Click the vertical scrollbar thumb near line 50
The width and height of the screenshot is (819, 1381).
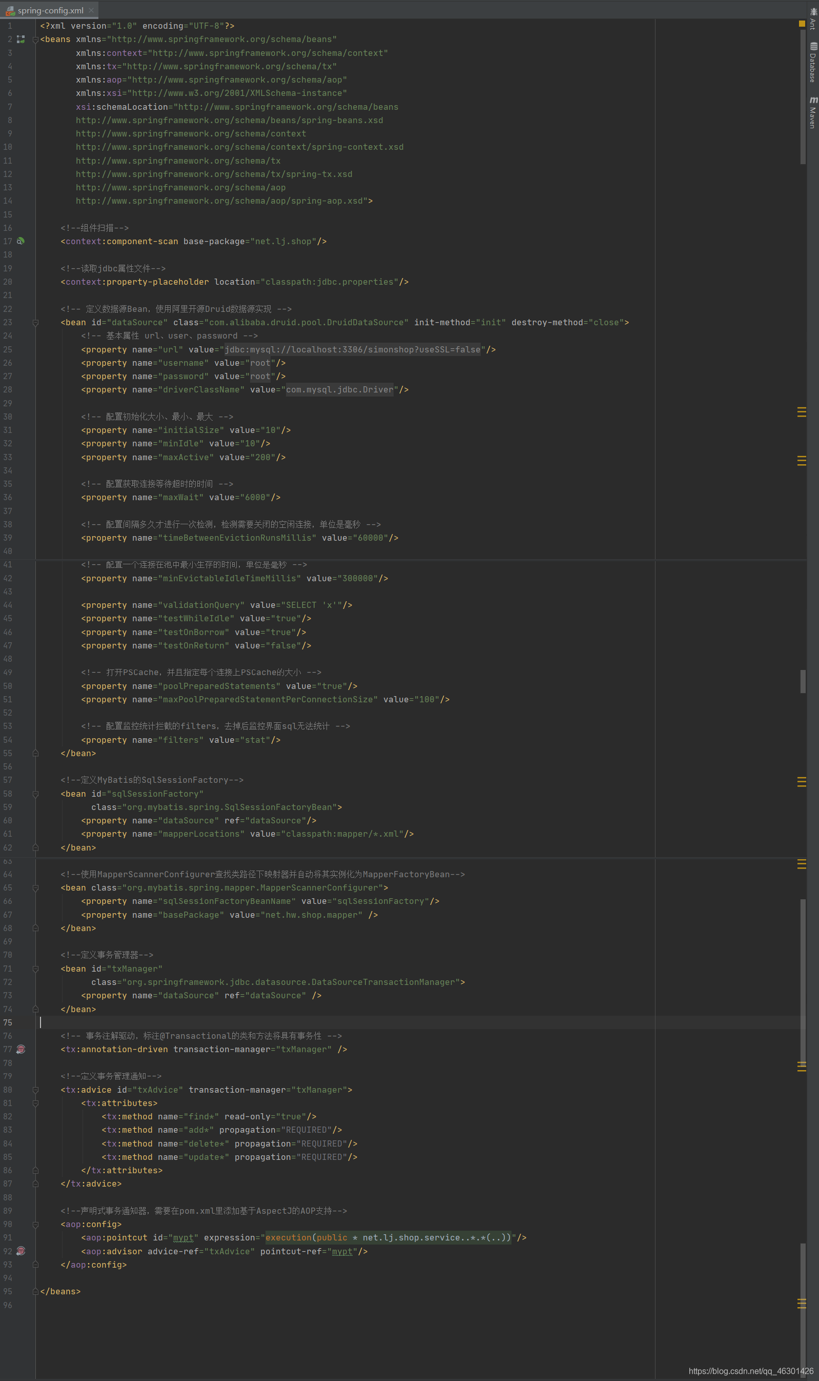pyautogui.click(x=803, y=681)
